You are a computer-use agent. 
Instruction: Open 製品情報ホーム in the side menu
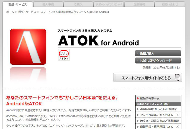pyautogui.click(x=158, y=98)
